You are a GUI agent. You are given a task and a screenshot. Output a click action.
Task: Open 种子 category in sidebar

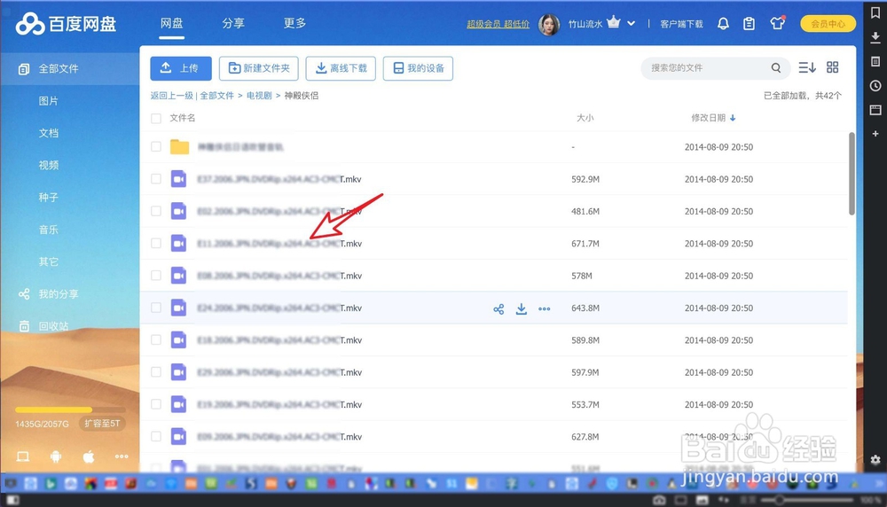[49, 198]
